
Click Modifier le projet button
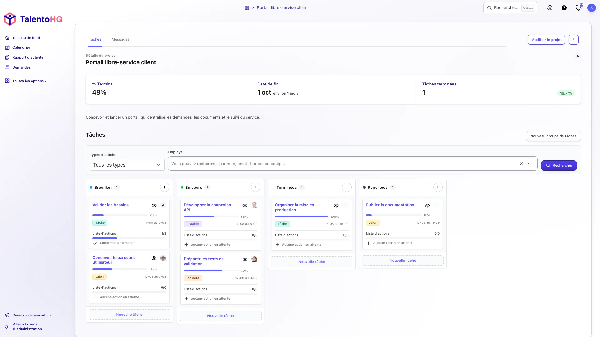546,40
